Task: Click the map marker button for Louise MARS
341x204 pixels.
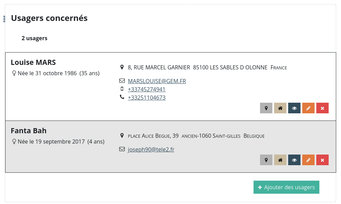Action: click(266, 108)
